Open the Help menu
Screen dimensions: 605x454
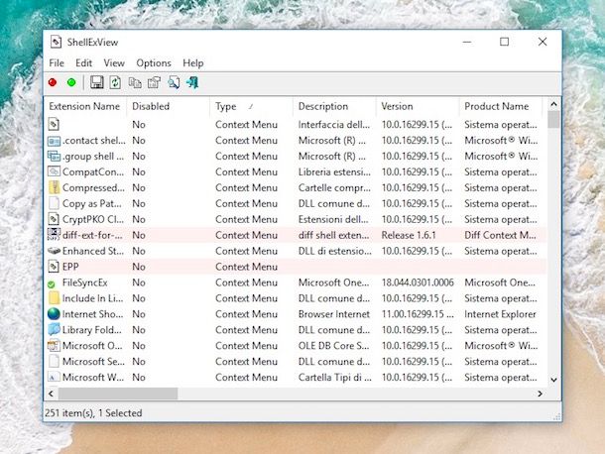pyautogui.click(x=193, y=62)
